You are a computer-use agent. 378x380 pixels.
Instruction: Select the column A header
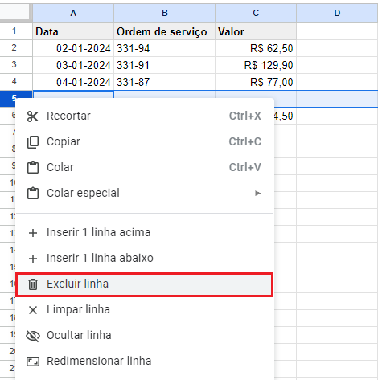(73, 13)
